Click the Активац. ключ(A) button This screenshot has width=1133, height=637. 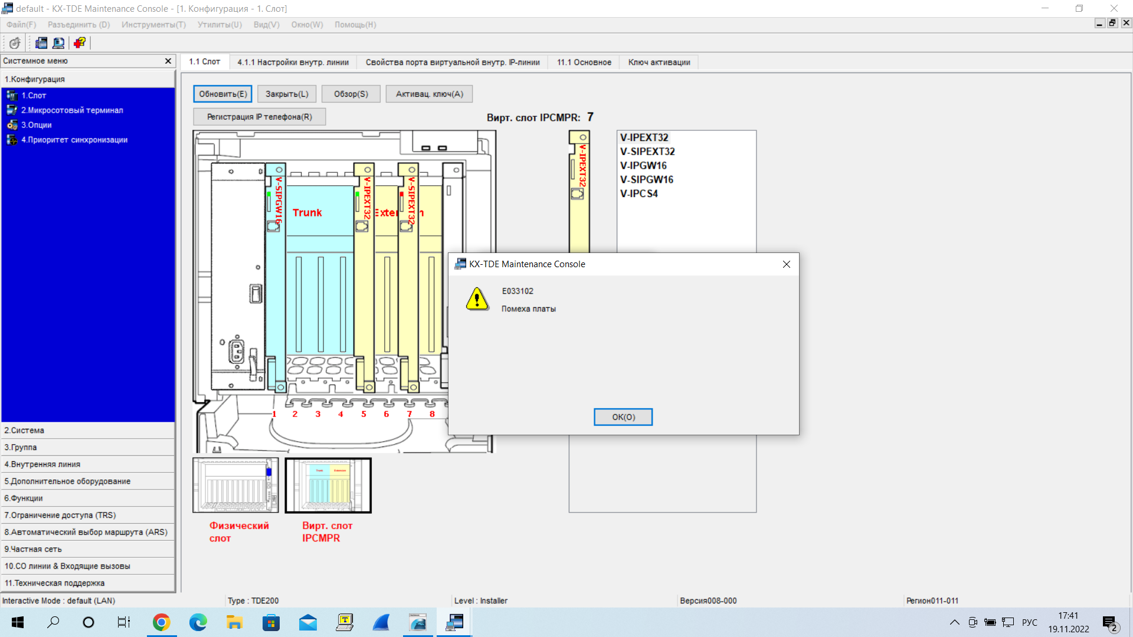click(x=429, y=94)
